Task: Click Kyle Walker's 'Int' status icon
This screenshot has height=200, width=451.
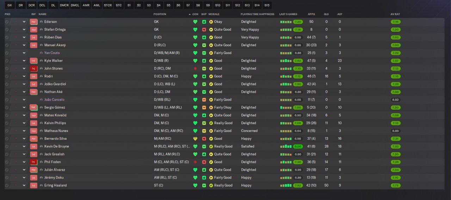Action: pyautogui.click(x=33, y=61)
